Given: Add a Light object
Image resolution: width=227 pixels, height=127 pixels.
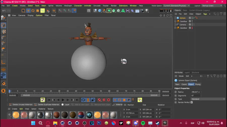Looking at the screenshot, I should coord(147,11).
